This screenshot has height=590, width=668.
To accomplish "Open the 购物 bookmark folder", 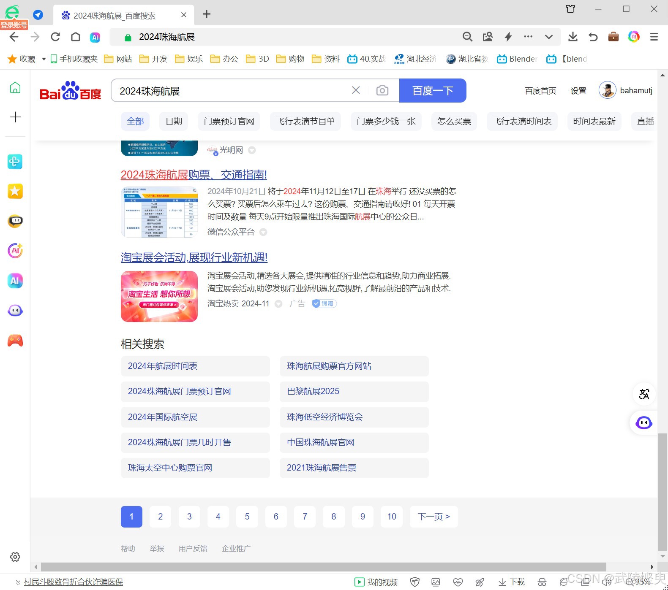I will coord(290,59).
